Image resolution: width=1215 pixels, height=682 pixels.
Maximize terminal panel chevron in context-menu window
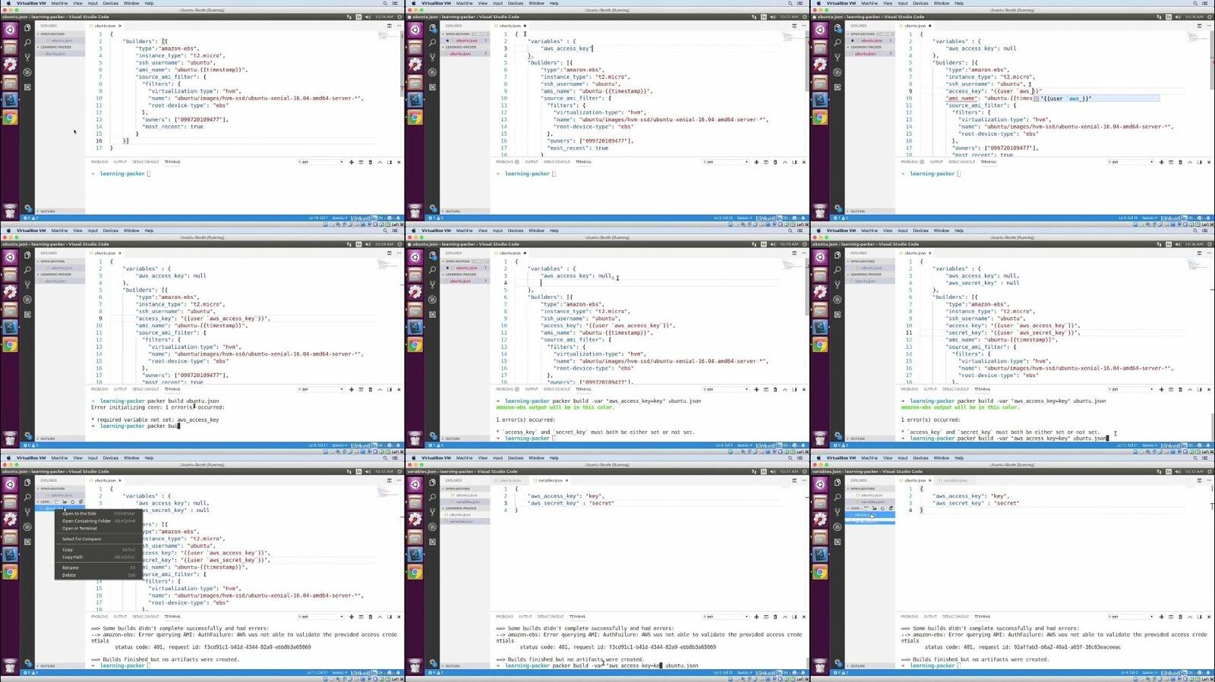380,617
